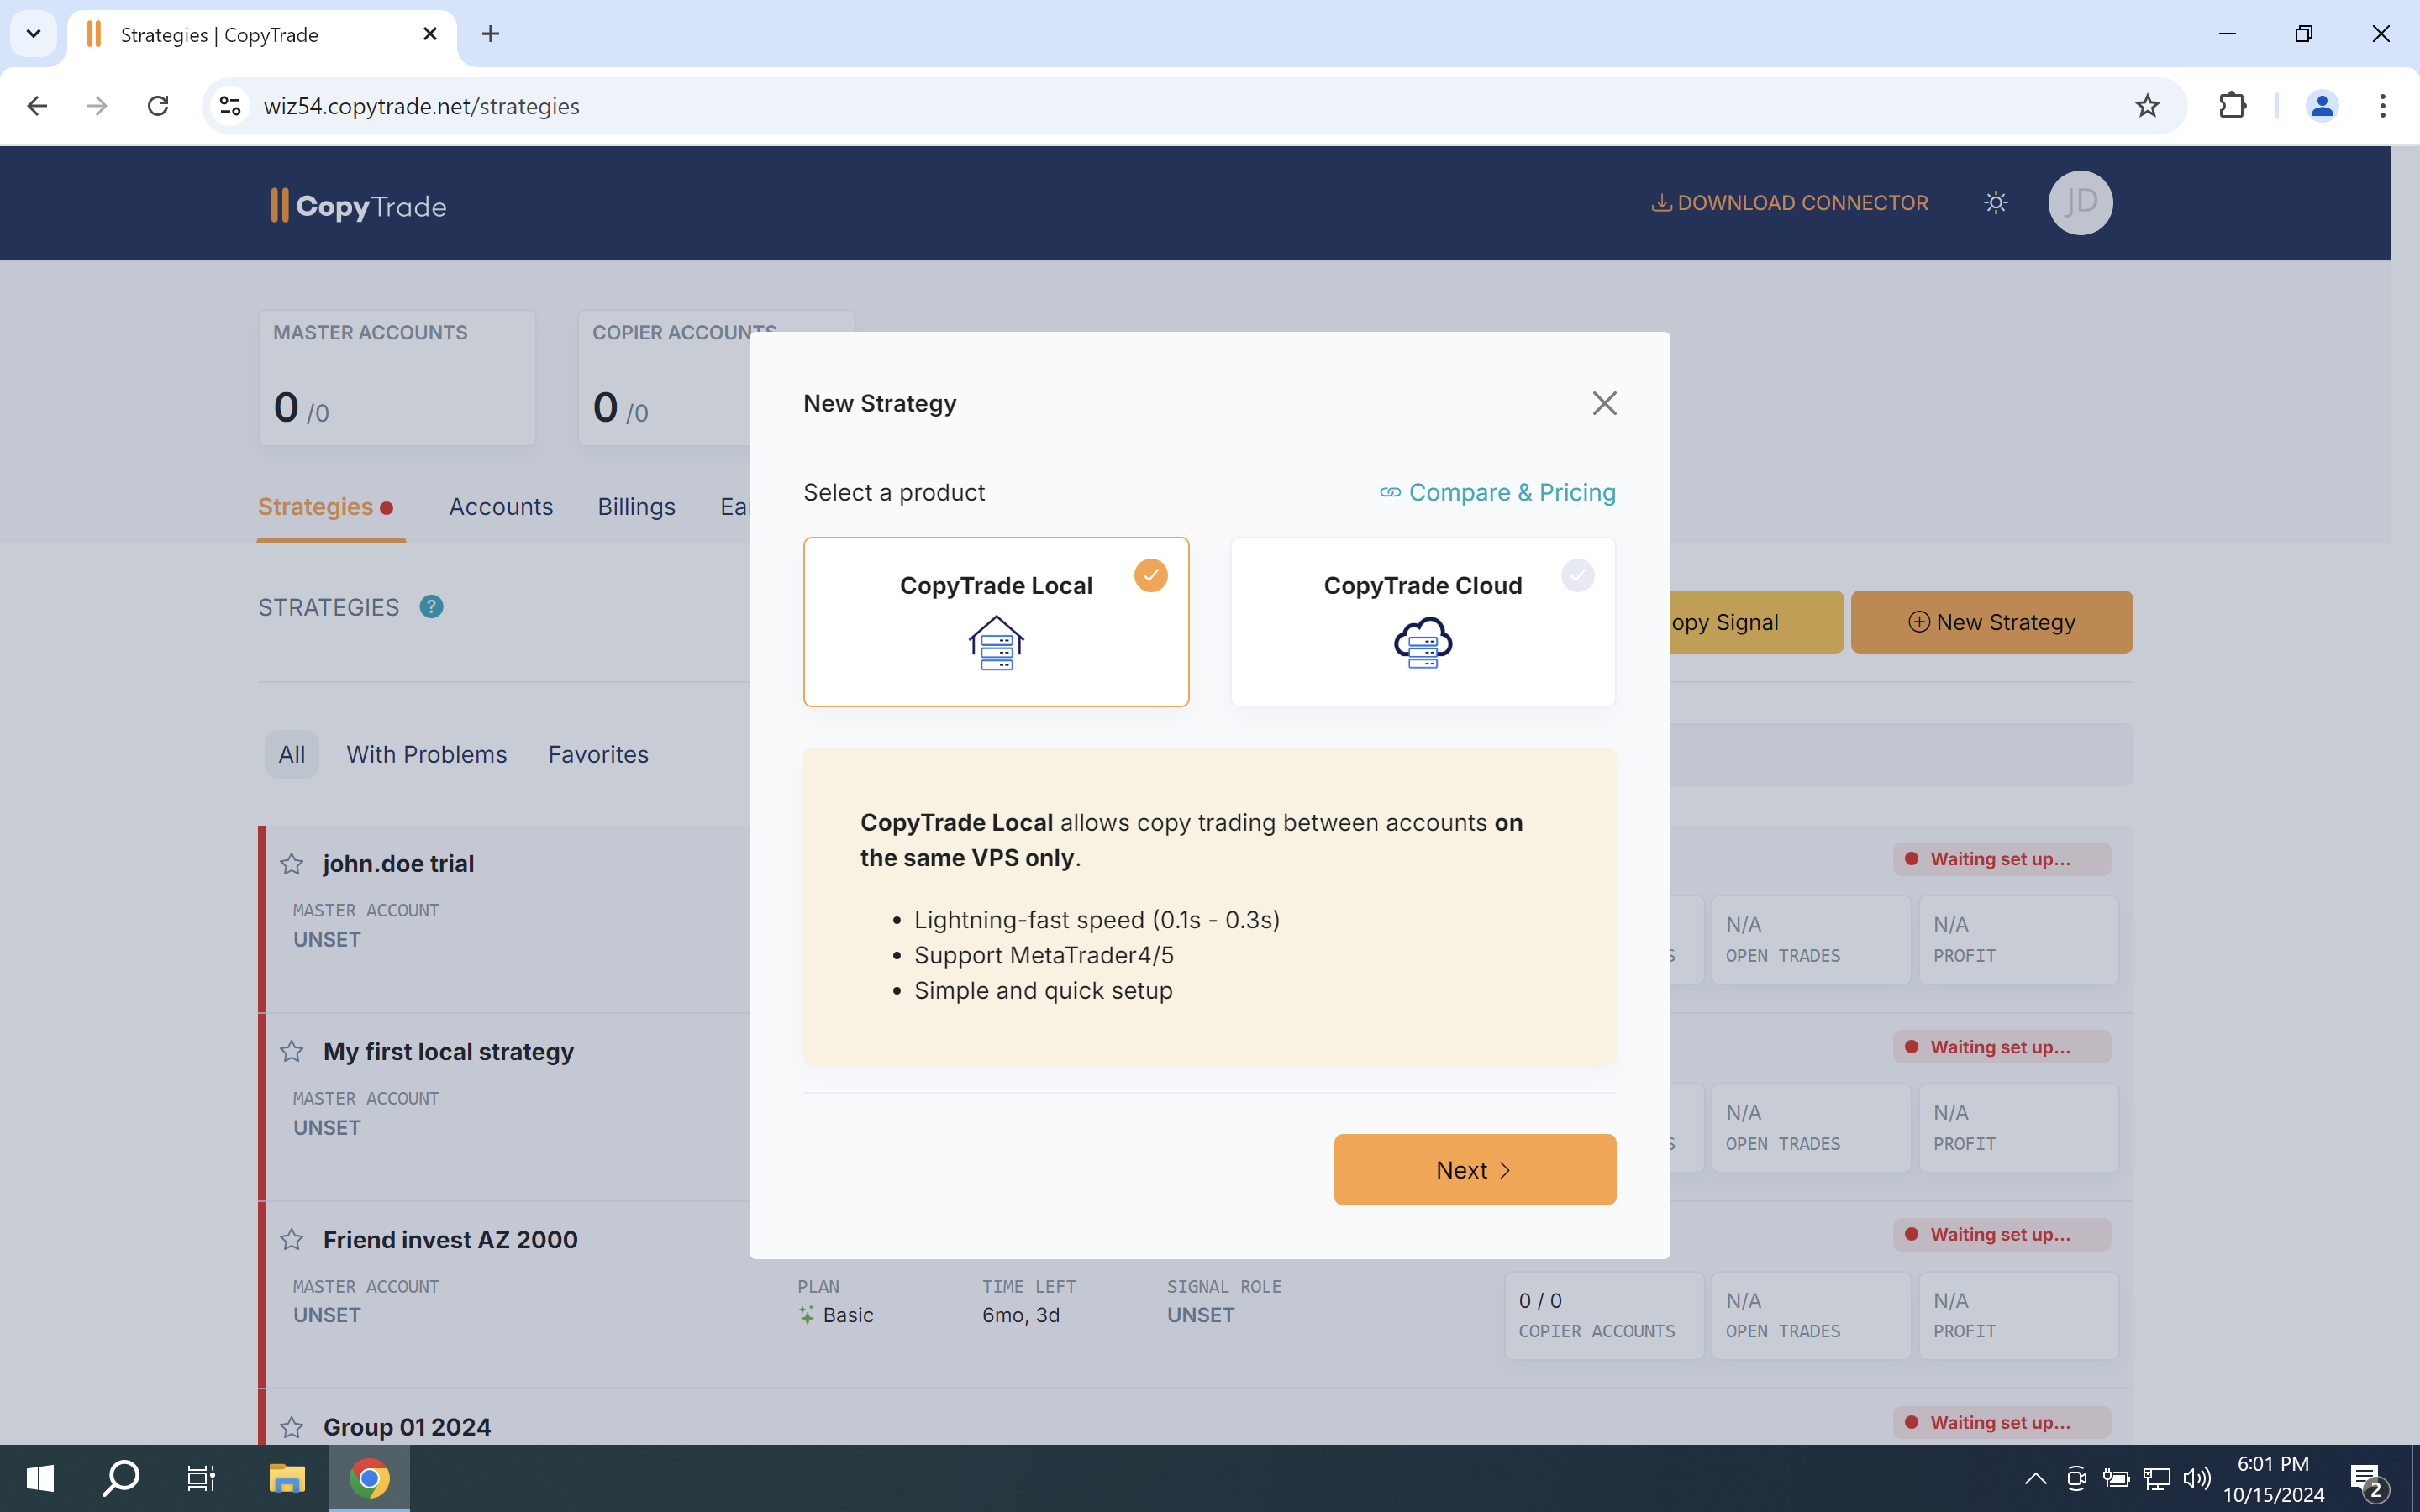Click the 0 / 0 Copier Accounts box
The height and width of the screenshot is (1512, 2420).
(x=1604, y=1315)
